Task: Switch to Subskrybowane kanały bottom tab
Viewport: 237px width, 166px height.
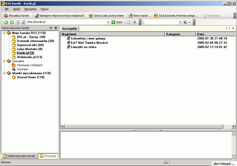Action: tap(19, 156)
